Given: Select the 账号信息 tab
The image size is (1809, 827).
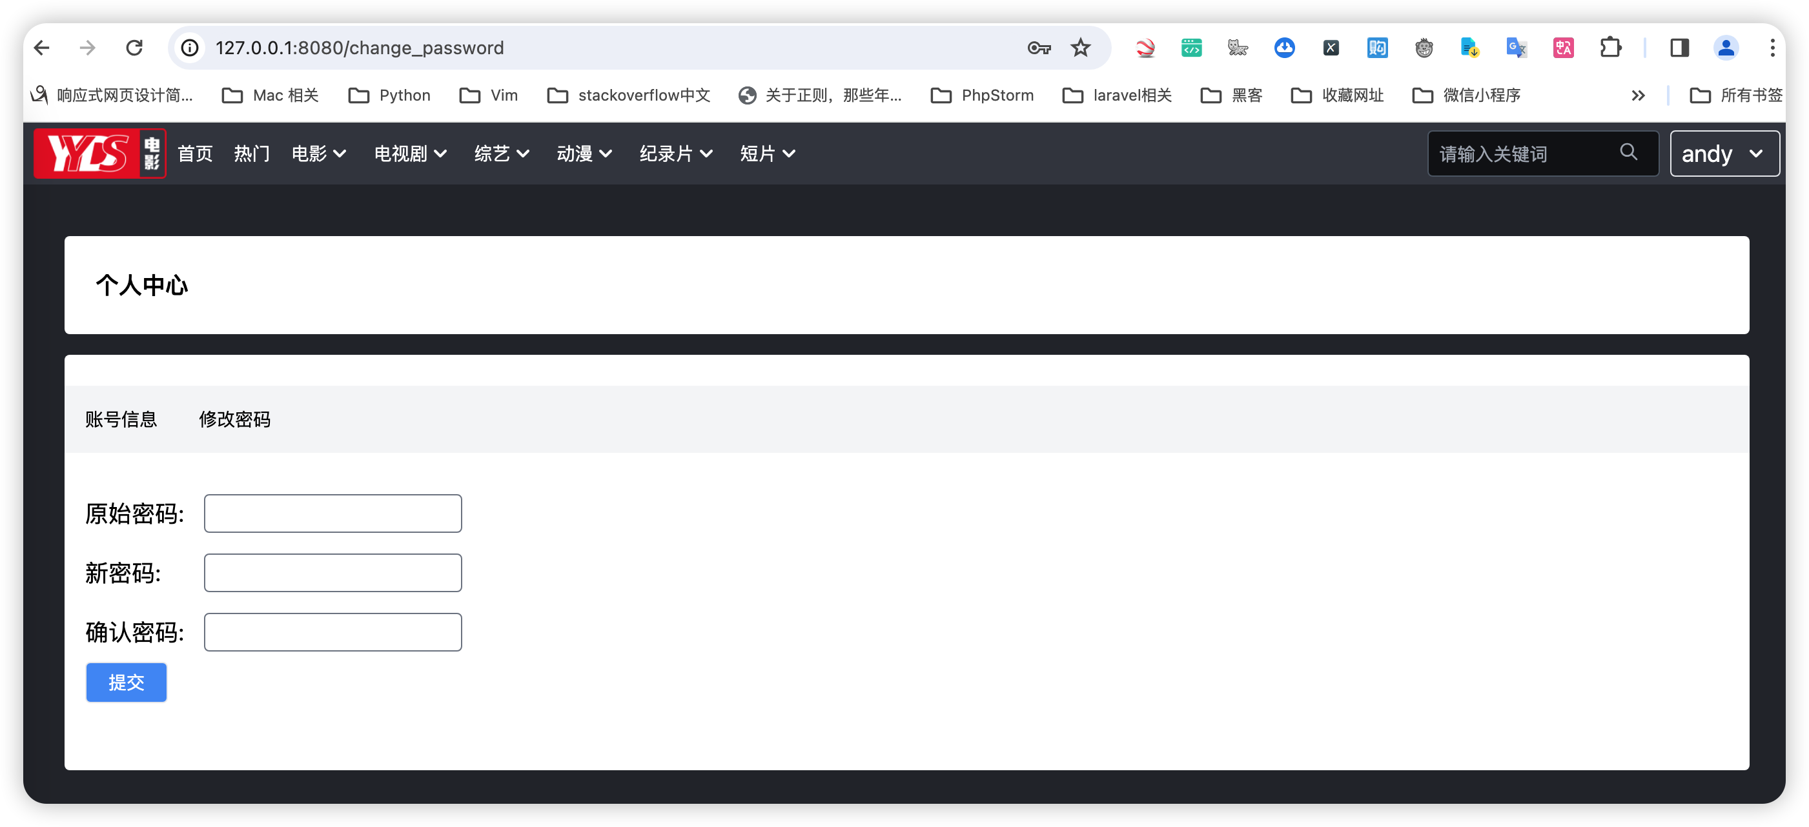Looking at the screenshot, I should (x=121, y=419).
